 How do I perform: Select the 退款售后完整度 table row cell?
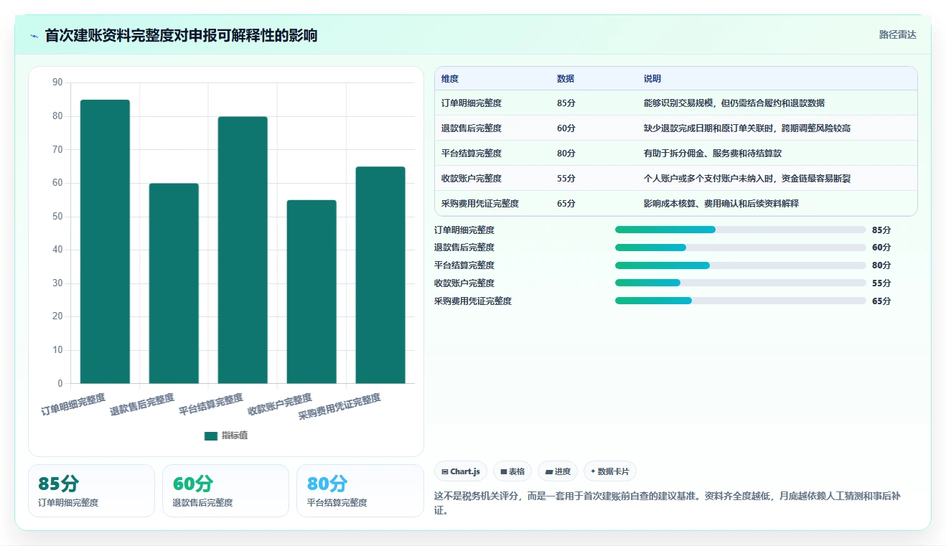coord(472,128)
